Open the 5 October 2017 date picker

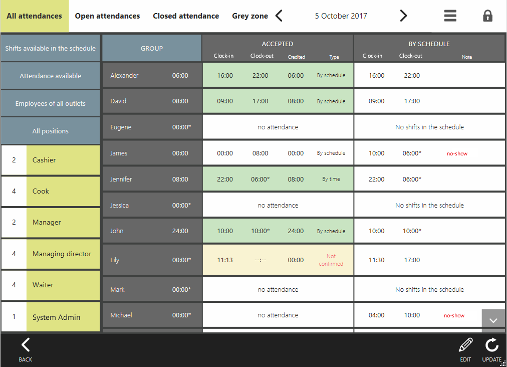[x=341, y=16]
